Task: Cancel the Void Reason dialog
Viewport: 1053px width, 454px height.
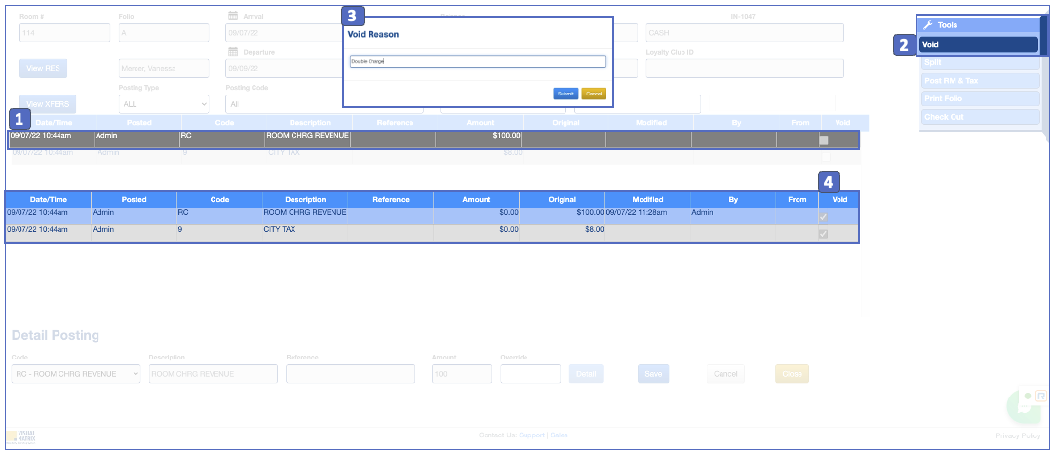Action: tap(594, 94)
